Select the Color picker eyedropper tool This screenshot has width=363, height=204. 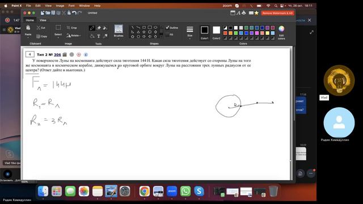[x=105, y=36]
